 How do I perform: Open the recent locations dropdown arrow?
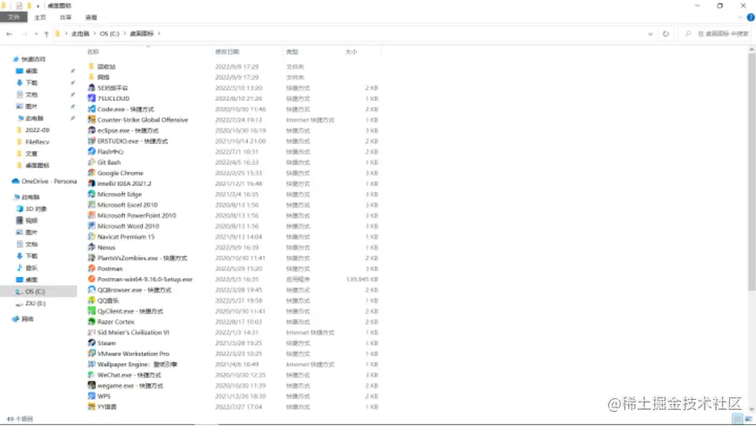coord(36,34)
